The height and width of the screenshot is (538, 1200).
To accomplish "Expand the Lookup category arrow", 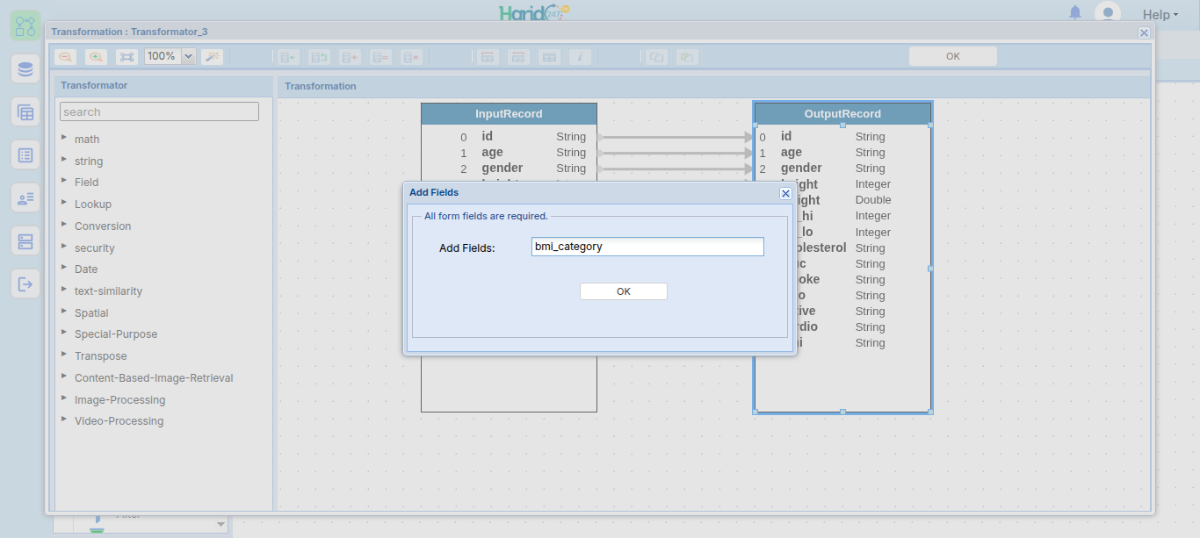I will click(64, 202).
